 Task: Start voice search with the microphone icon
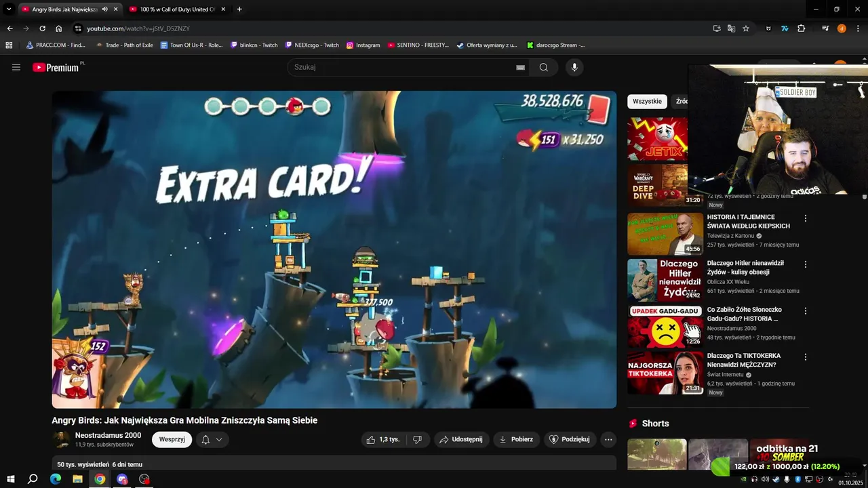[x=574, y=67]
